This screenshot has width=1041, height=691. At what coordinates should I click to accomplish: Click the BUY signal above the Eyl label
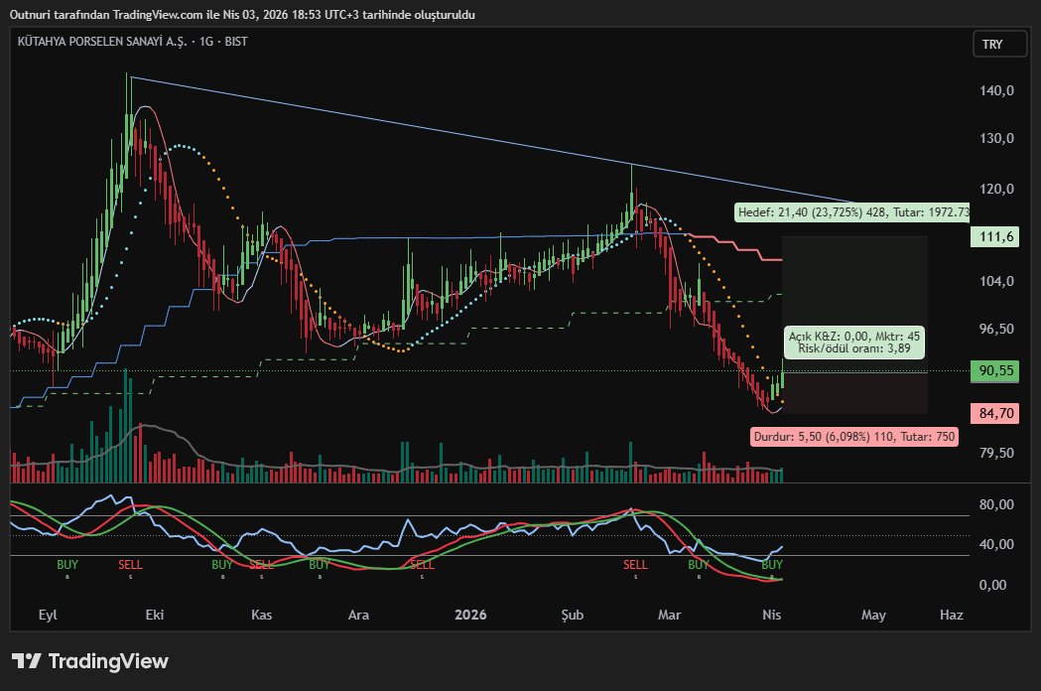tap(67, 565)
